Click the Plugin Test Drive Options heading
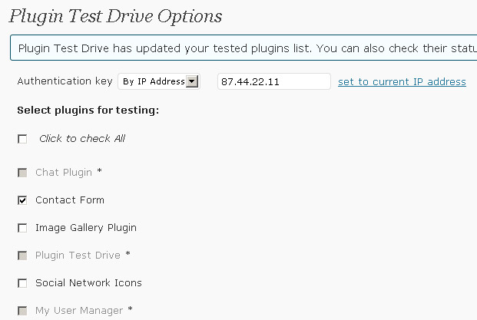 click(115, 16)
